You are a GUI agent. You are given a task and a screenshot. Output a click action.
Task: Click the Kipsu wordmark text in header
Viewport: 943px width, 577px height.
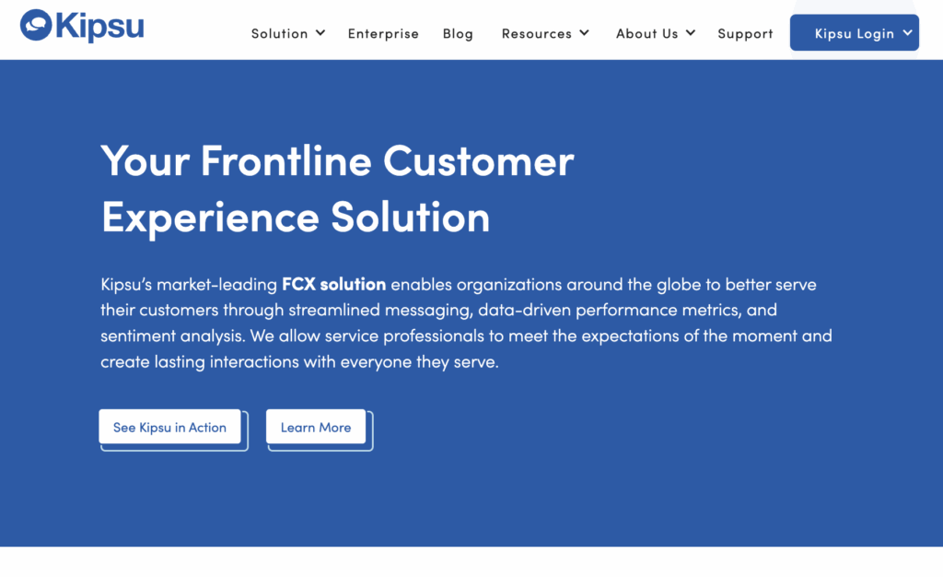point(99,27)
